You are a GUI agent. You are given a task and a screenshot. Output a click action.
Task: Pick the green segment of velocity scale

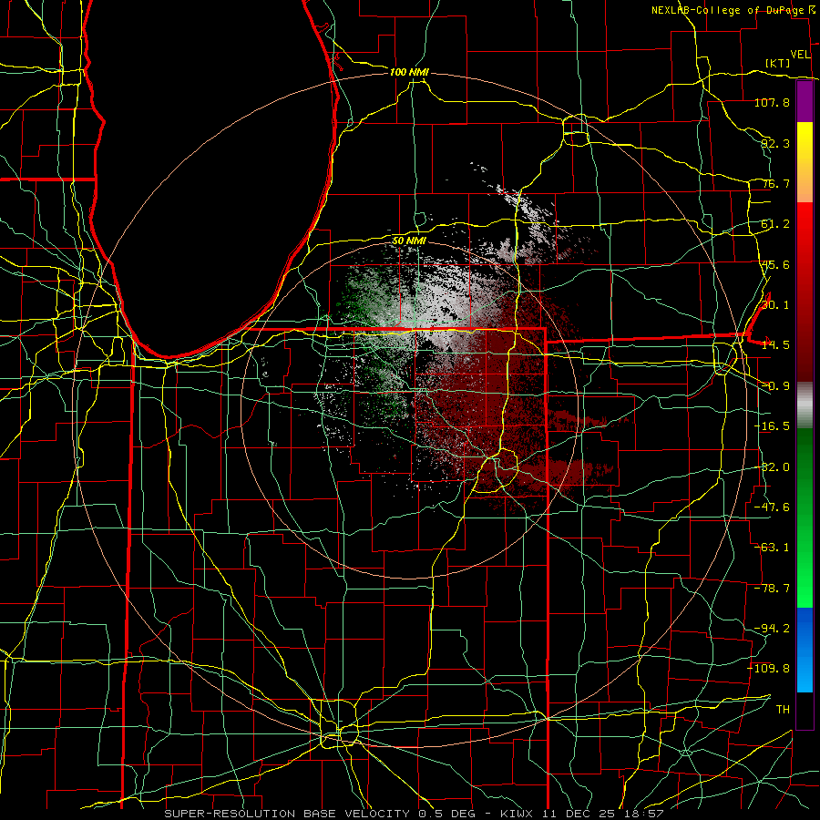(805, 518)
